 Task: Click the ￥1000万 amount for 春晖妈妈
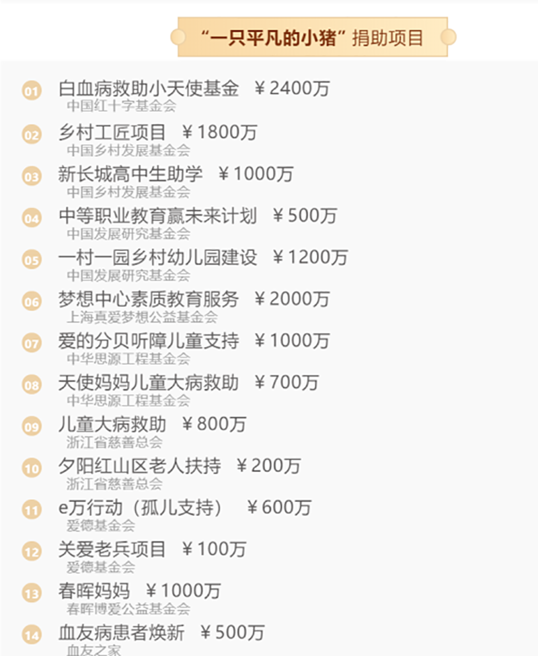(x=183, y=591)
